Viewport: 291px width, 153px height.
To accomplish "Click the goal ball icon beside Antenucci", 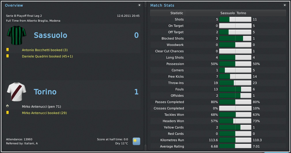I will [8, 106].
